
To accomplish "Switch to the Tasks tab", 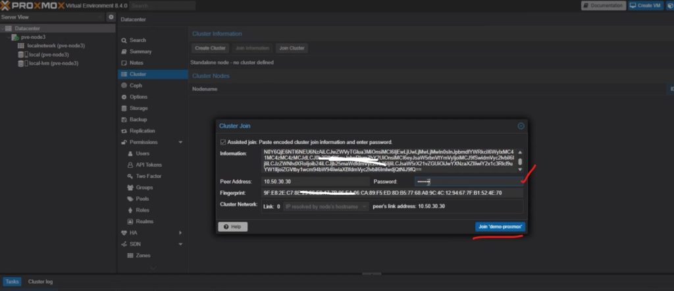I will click(x=12, y=282).
